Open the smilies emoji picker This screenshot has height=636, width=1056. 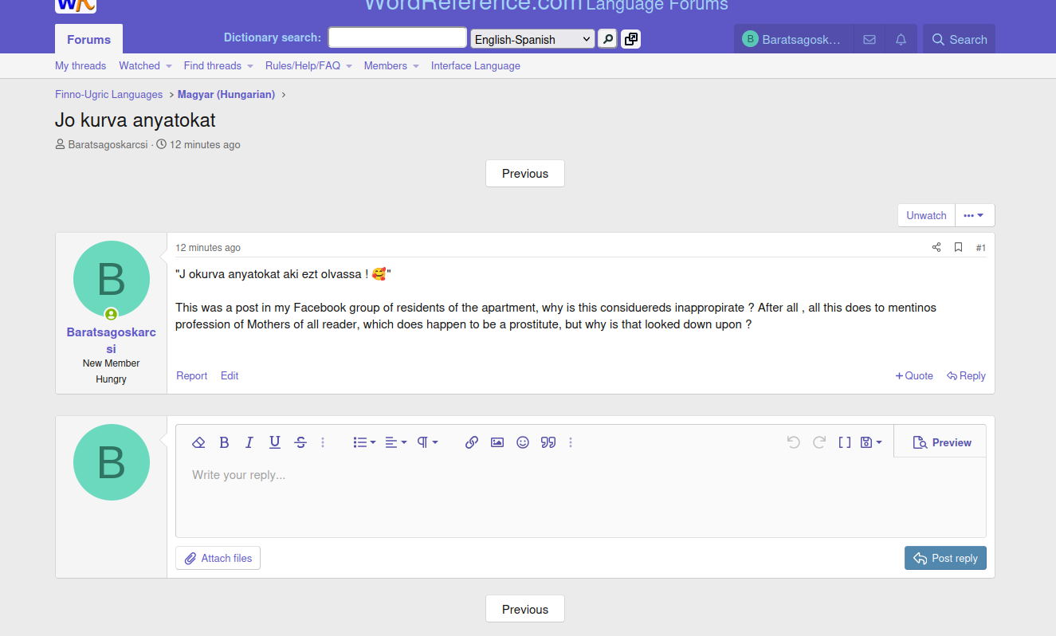523,442
